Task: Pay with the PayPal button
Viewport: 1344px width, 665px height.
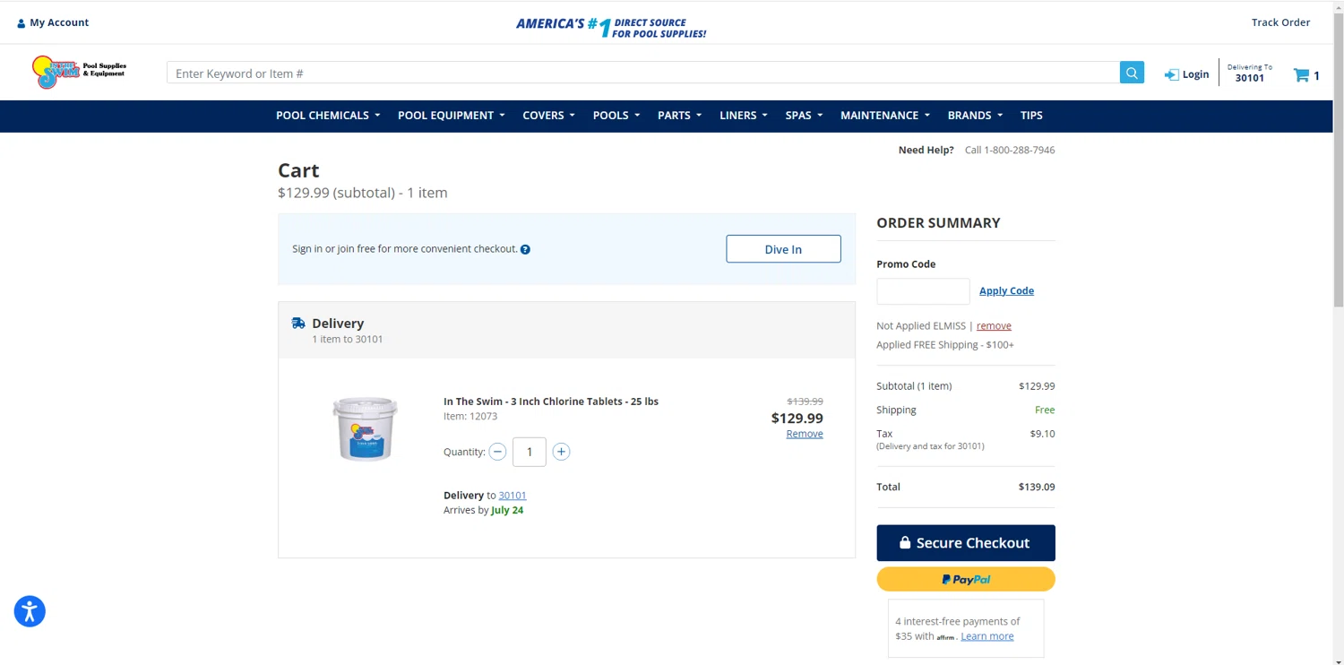Action: click(966, 579)
